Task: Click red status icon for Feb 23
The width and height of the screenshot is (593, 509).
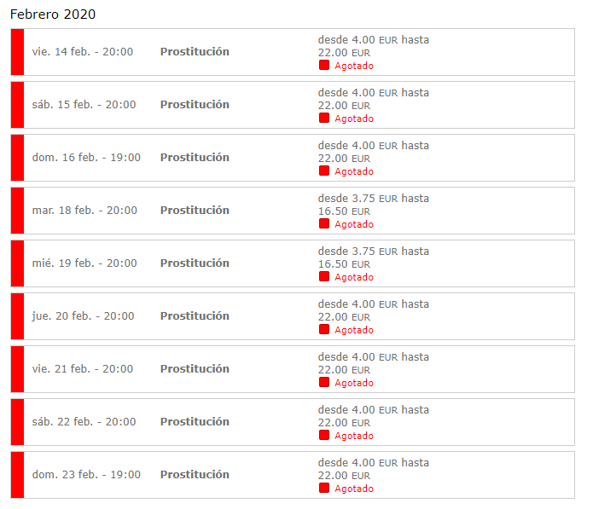Action: pos(324,488)
